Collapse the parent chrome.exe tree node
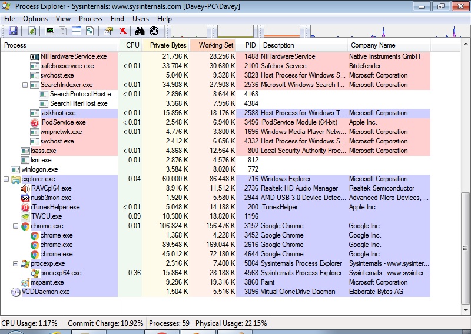Viewport: 471px width, 334px height. pos(16,226)
